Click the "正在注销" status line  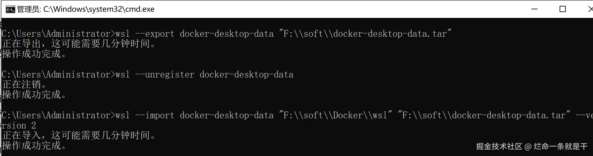(25, 84)
